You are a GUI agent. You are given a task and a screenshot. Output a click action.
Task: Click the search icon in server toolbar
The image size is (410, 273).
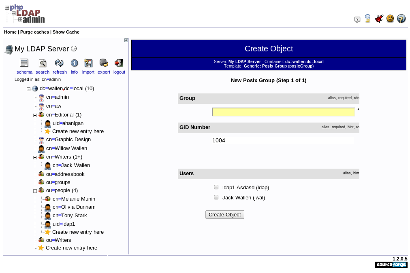43,63
